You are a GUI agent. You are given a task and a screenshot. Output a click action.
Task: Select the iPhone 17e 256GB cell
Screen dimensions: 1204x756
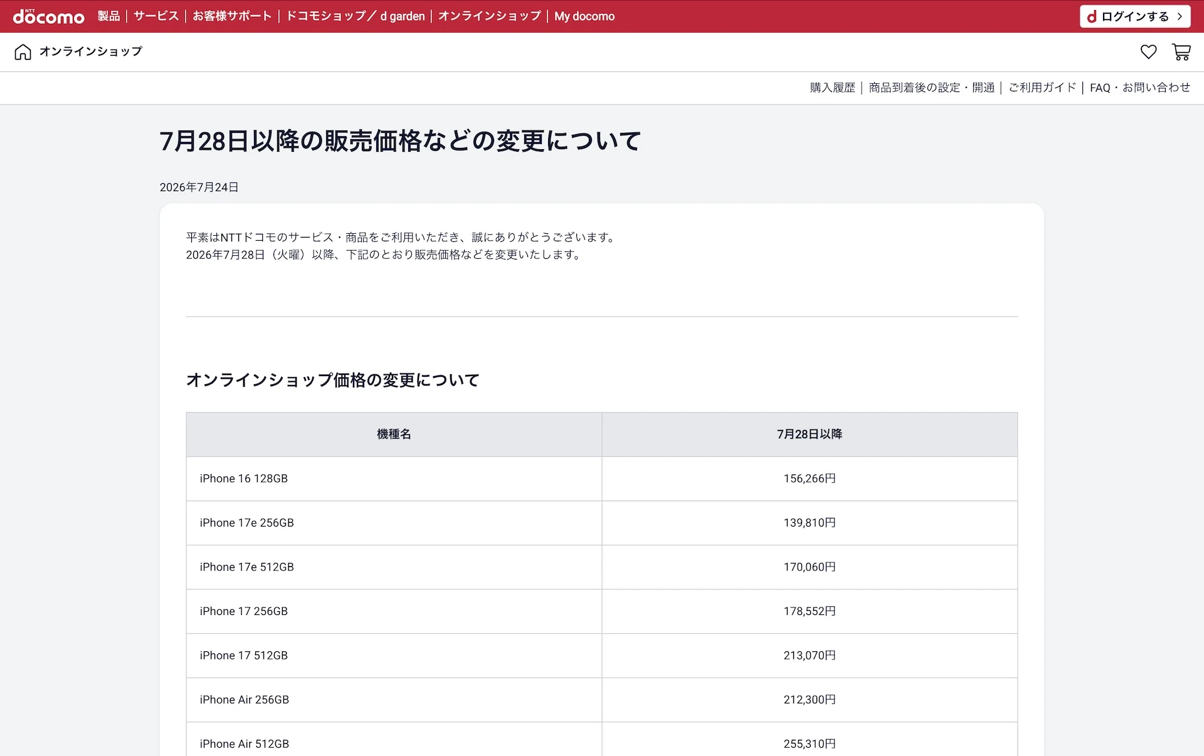pos(394,523)
